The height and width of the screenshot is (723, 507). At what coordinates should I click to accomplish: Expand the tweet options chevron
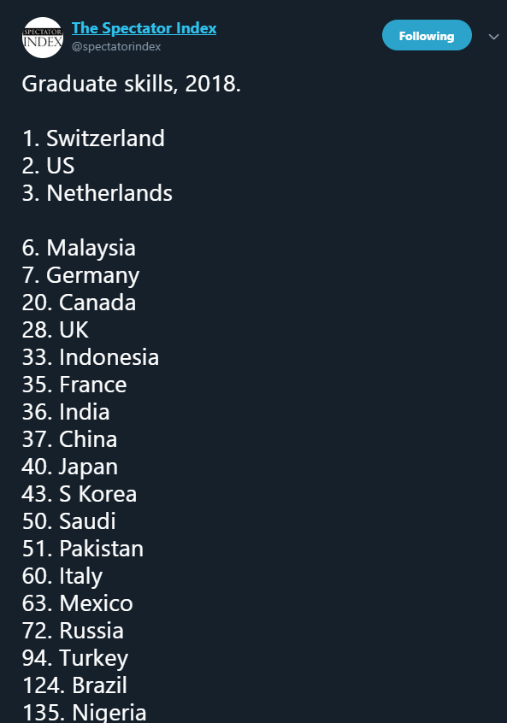pyautogui.click(x=493, y=37)
